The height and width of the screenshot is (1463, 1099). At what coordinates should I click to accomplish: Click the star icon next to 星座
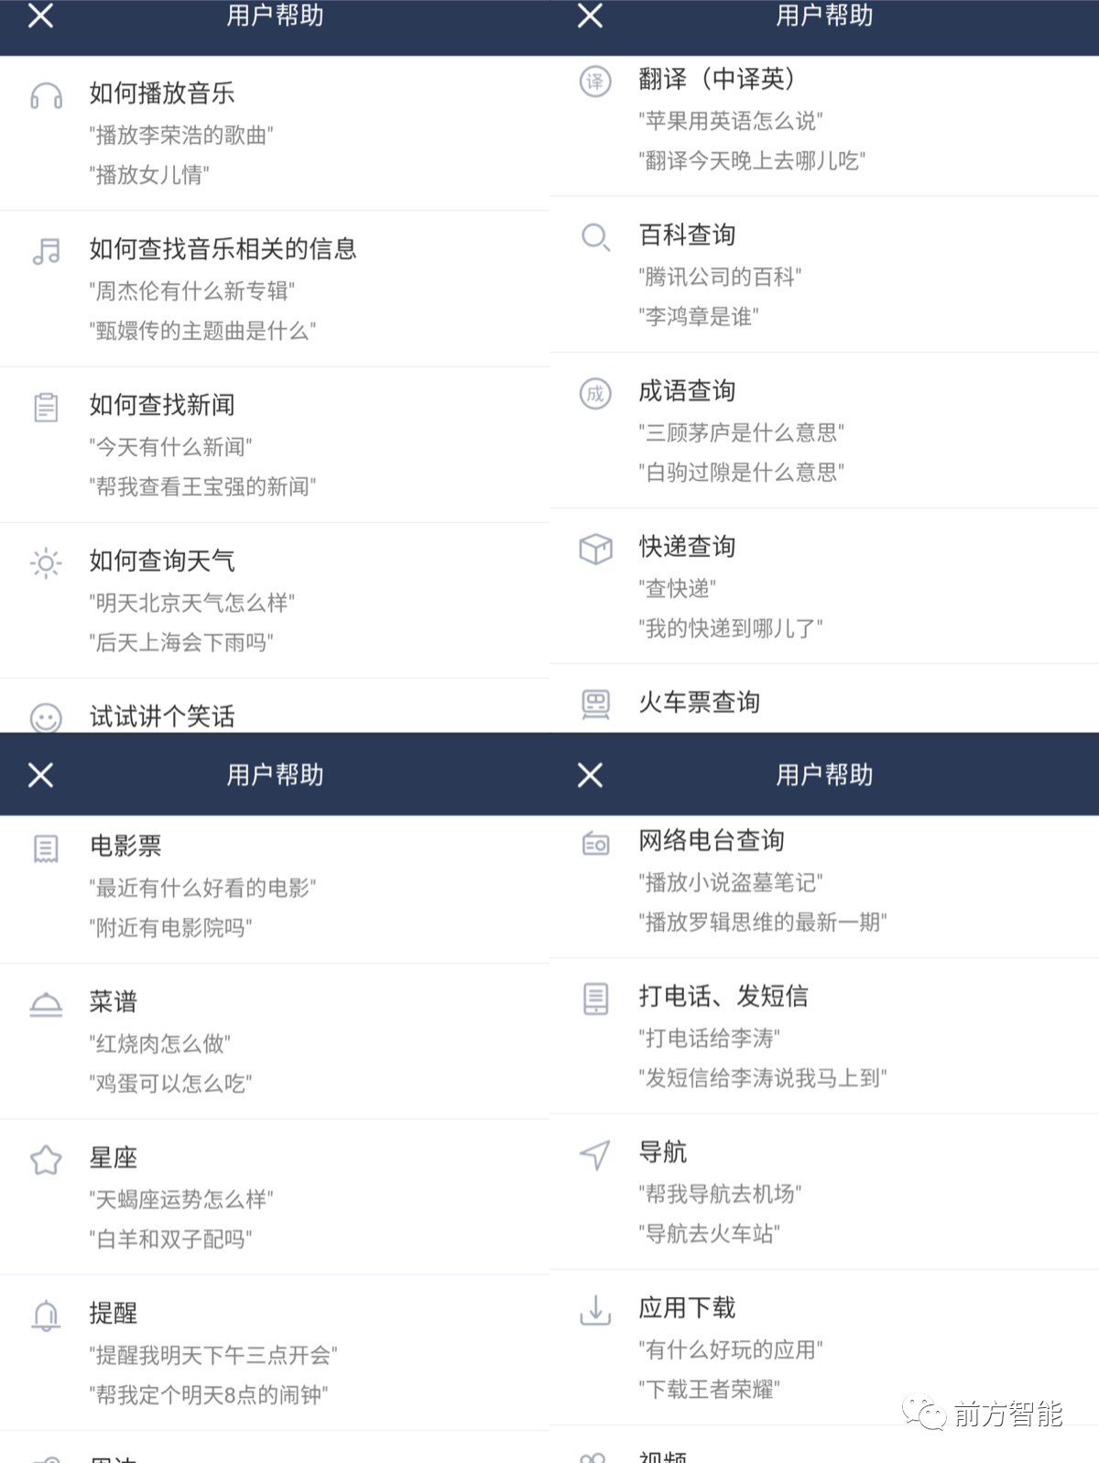[46, 1160]
